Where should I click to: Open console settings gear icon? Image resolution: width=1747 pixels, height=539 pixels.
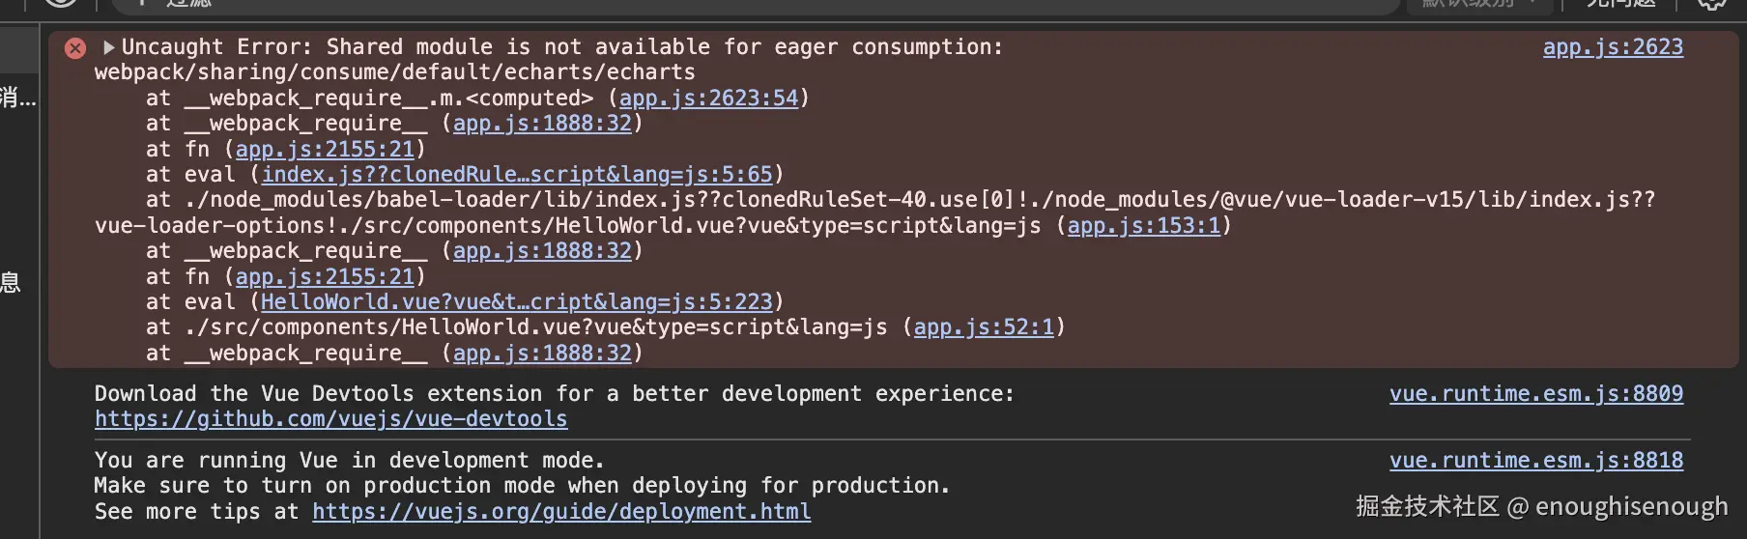click(x=1712, y=4)
